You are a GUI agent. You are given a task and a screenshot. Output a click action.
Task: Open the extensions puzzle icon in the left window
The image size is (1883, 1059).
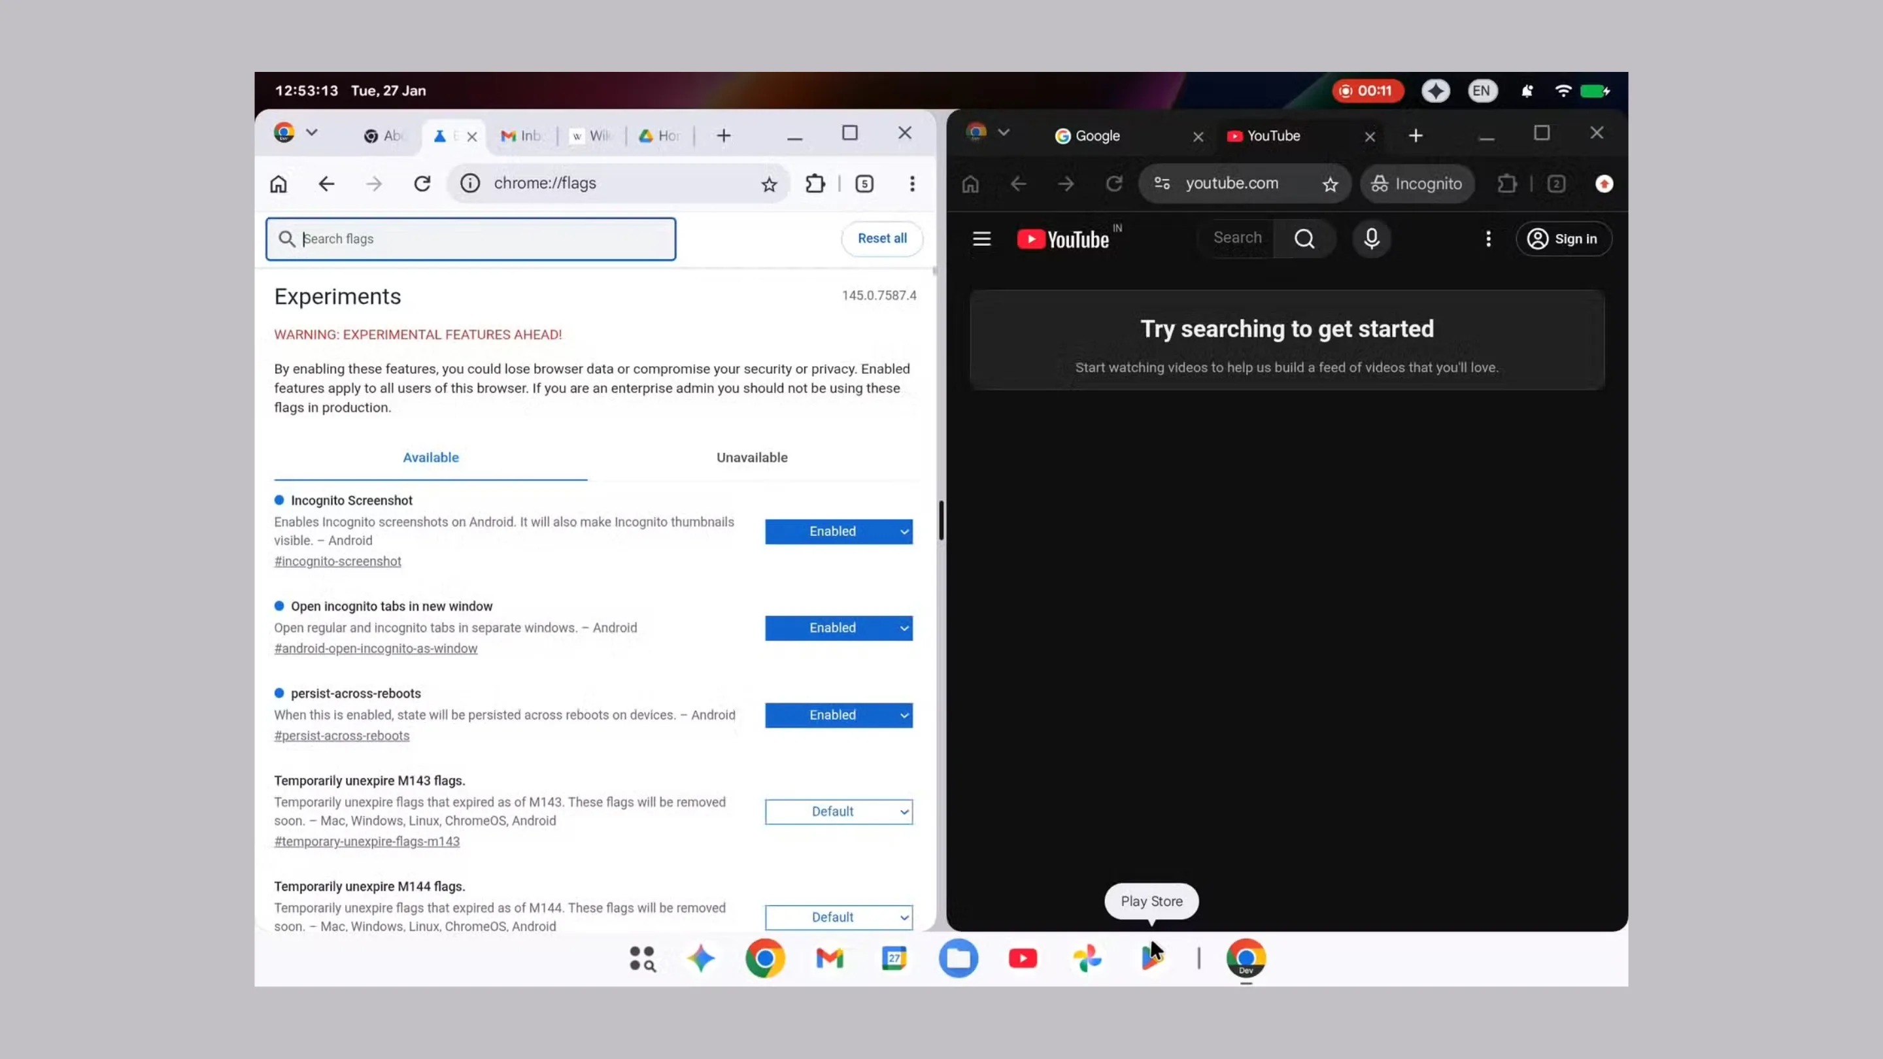815,184
